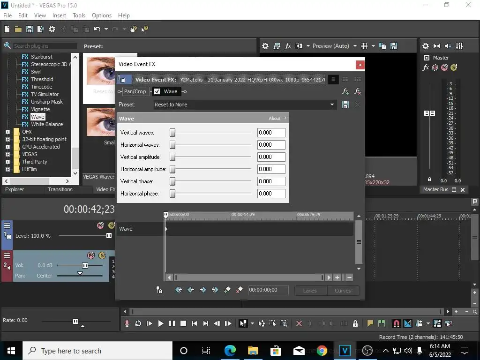The image size is (480, 360).
Task: Activate the What's This help cursor
Action: point(144,29)
